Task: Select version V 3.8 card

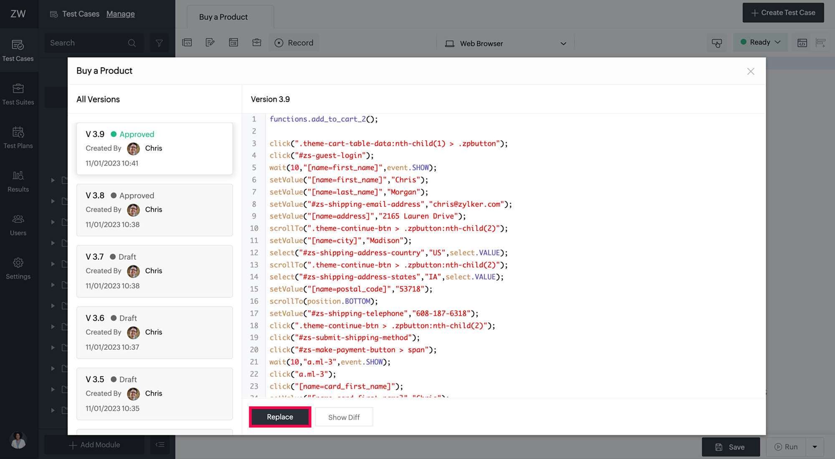Action: coord(154,210)
